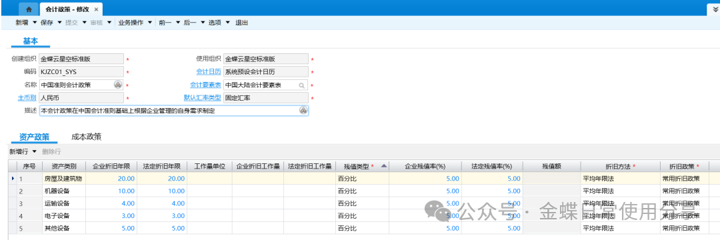The width and height of the screenshot is (720, 240).
Task: Click the 退出 button
Action: click(241, 23)
